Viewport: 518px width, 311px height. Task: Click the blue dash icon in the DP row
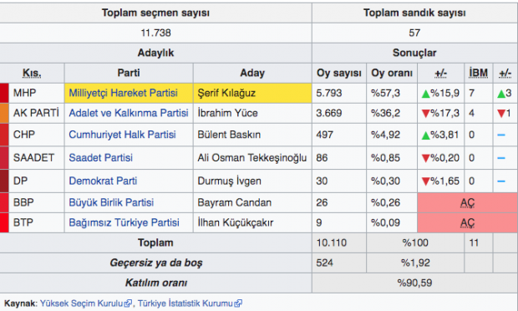(x=501, y=181)
